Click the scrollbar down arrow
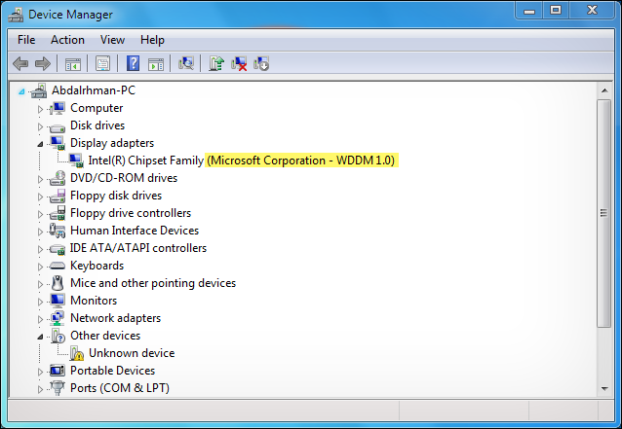622x429 pixels. pyautogui.click(x=604, y=389)
